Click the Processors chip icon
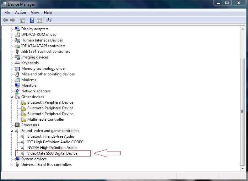The width and height of the screenshot is (248, 181). [17, 125]
